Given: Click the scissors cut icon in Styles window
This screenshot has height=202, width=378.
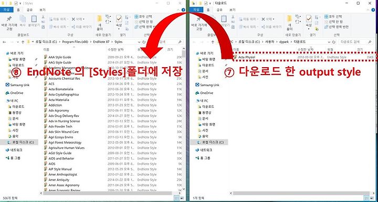Looking at the screenshot, I should tap(43, 17).
